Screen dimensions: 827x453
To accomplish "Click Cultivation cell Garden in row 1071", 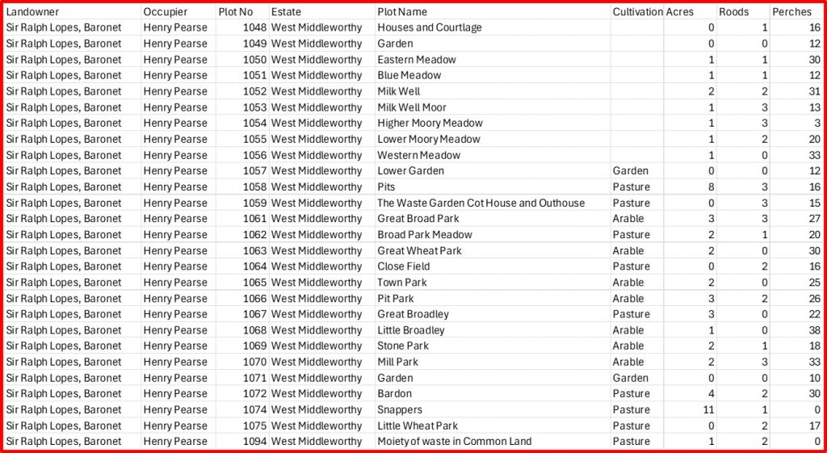I will pos(637,378).
